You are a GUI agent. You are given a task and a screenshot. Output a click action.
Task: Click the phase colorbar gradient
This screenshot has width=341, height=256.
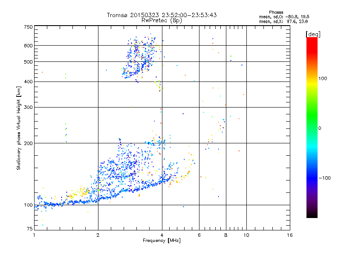pos(312,127)
